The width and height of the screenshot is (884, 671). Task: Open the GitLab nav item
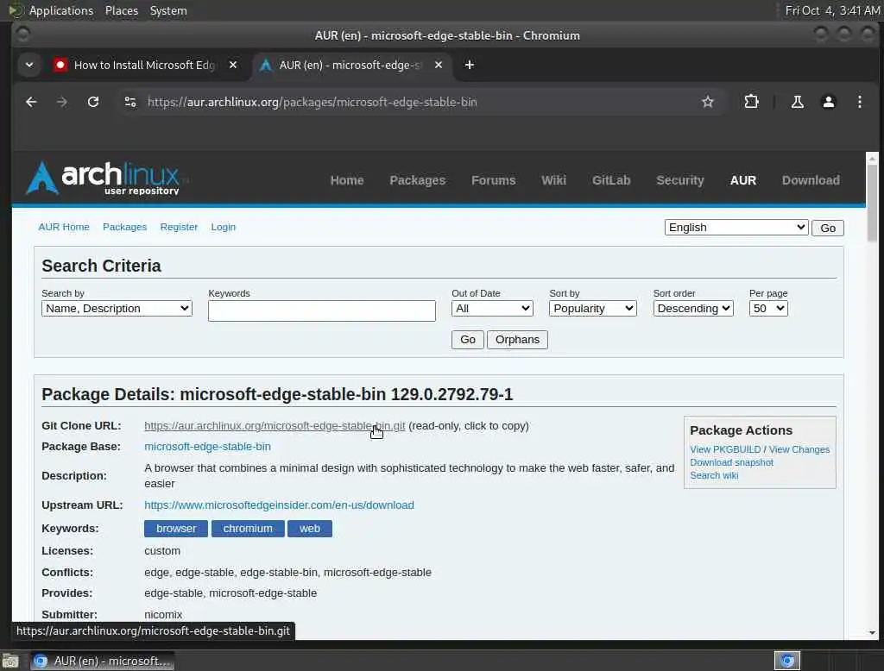click(611, 180)
